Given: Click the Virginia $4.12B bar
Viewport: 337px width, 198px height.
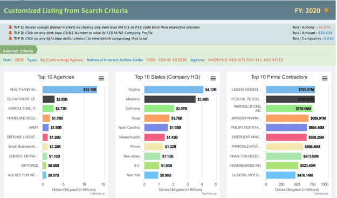Looking at the screenshot, I should click(174, 90).
